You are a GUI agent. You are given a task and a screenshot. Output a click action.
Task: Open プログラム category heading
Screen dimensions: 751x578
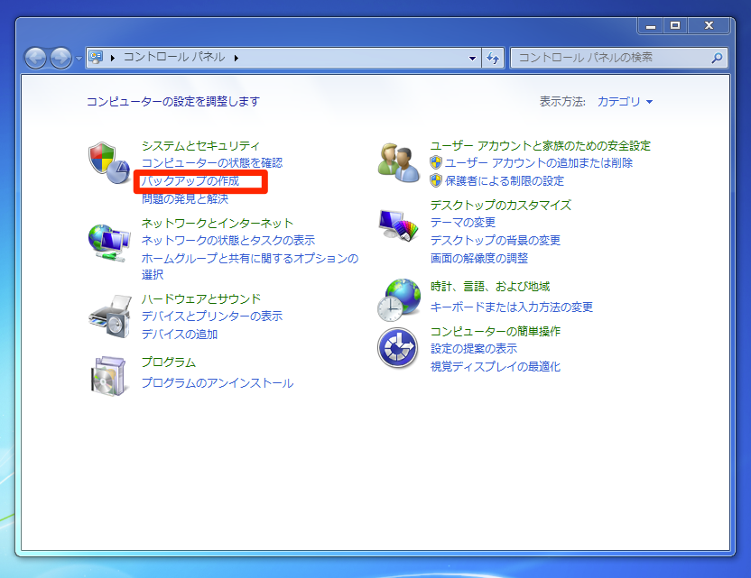point(169,362)
